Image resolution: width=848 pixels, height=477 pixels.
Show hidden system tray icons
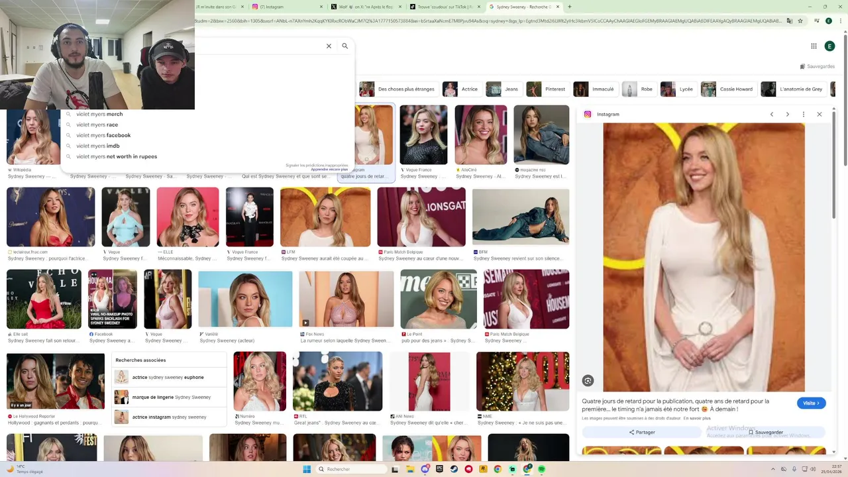click(773, 469)
